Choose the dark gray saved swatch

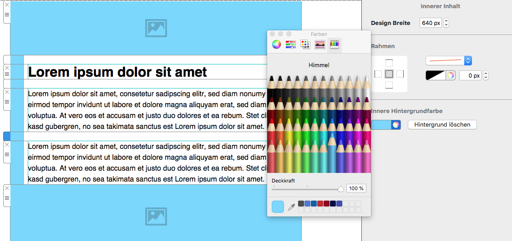pyautogui.click(x=301, y=203)
